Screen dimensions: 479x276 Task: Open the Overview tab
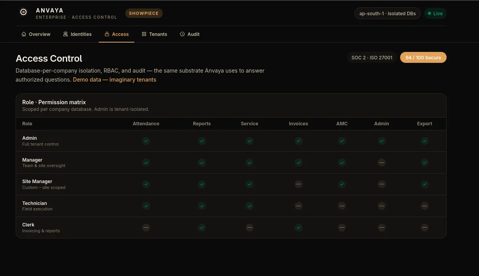click(36, 34)
